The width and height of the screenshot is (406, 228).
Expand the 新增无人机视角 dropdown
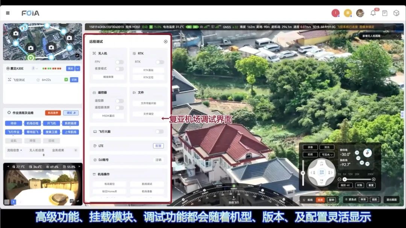coord(380,36)
